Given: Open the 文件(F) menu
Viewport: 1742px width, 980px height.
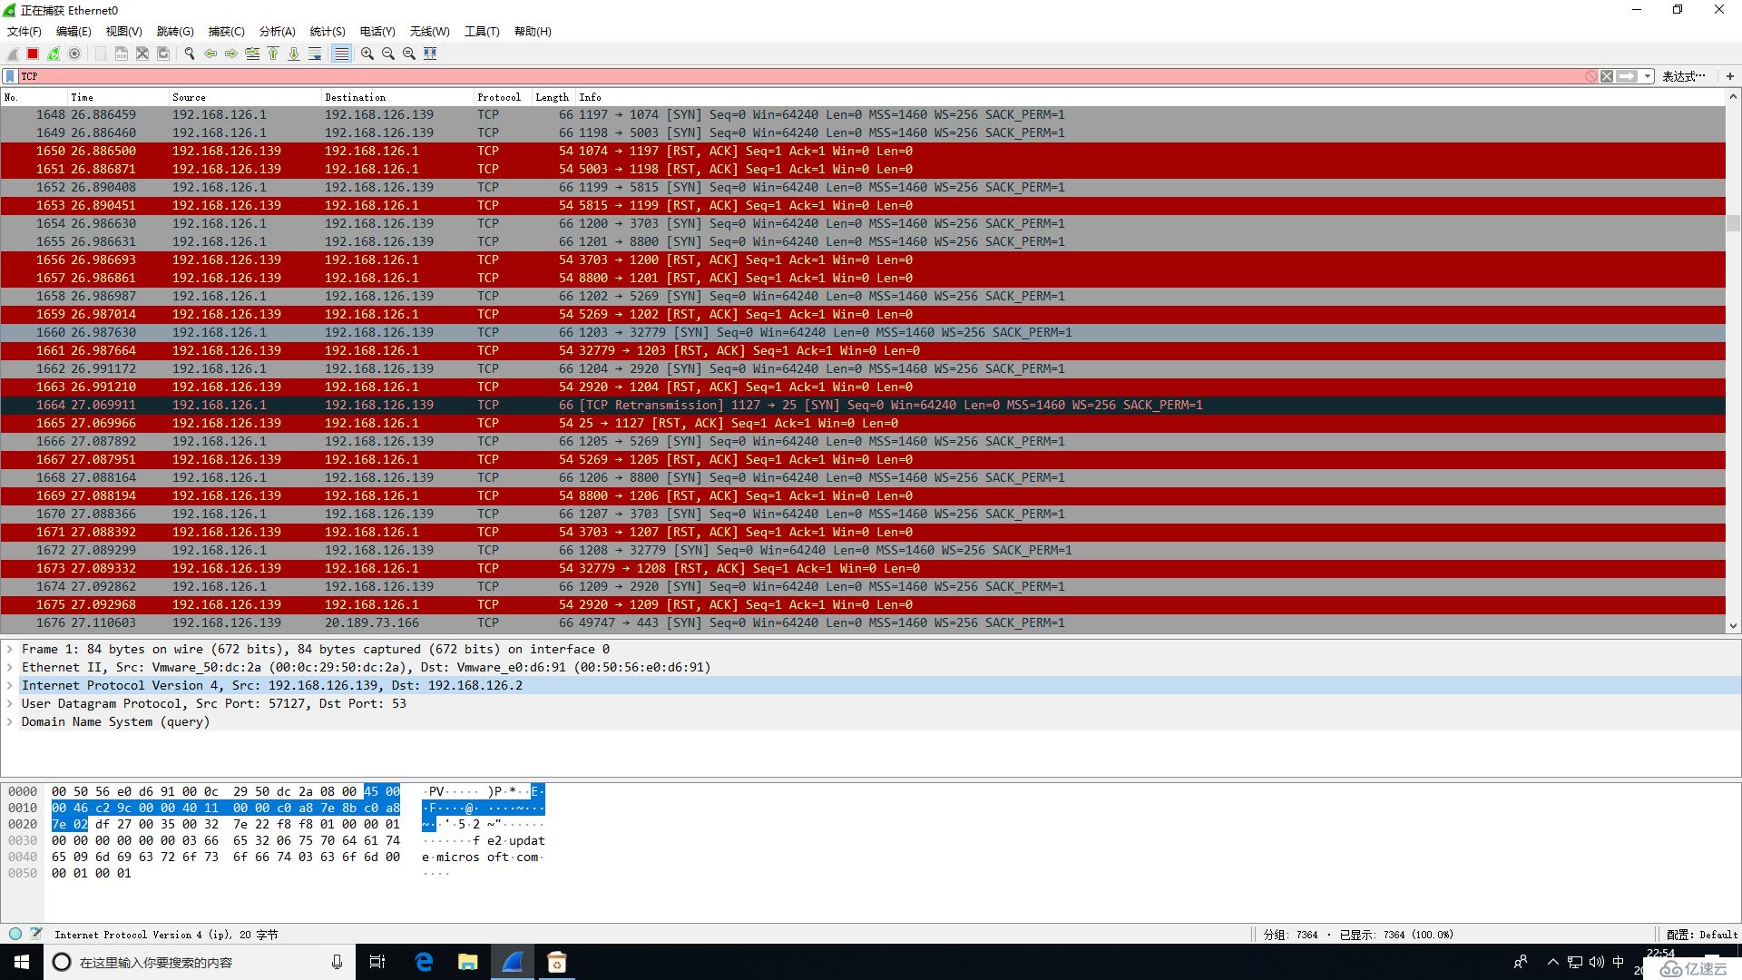Looking at the screenshot, I should (x=24, y=31).
